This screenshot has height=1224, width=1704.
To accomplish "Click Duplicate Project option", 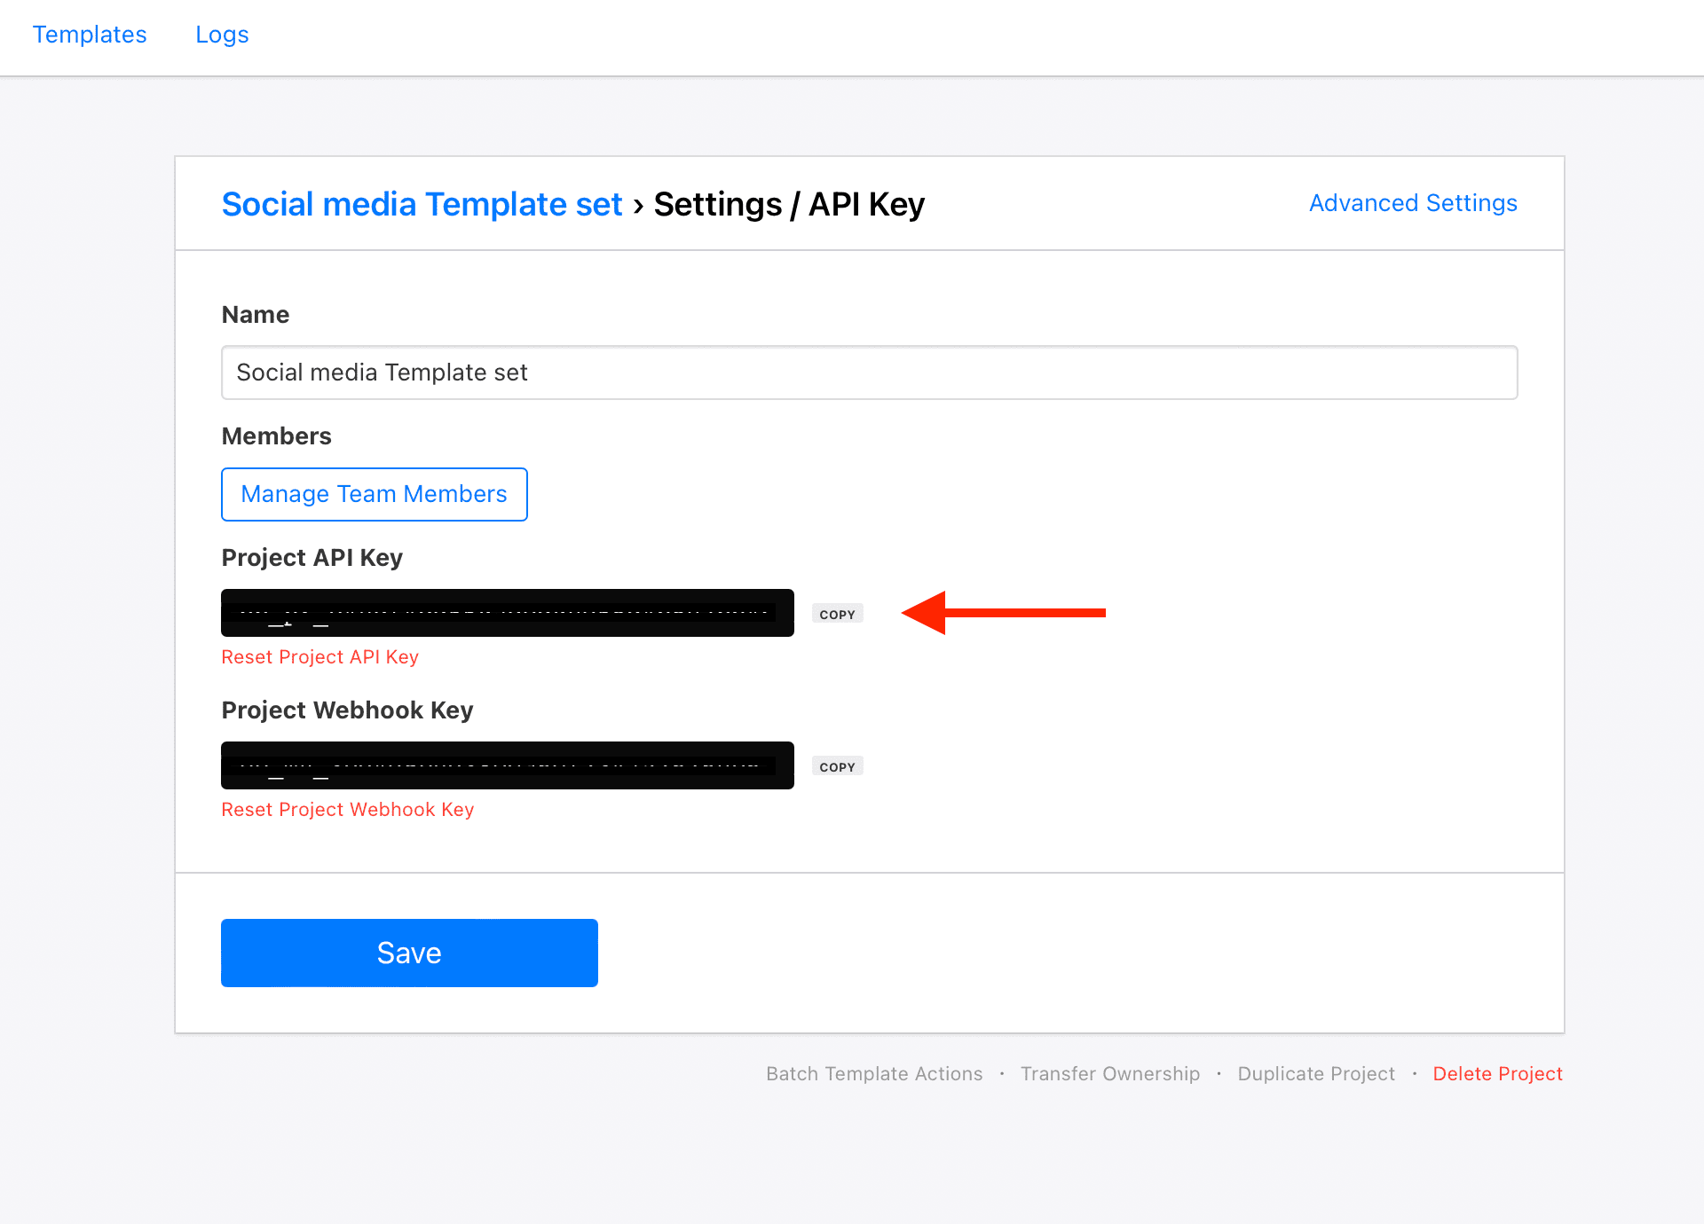I will coord(1315,1073).
